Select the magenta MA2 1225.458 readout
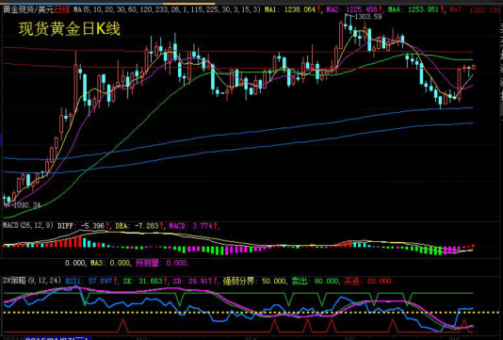Viewport: 503px width, 340px height. pyautogui.click(x=354, y=10)
